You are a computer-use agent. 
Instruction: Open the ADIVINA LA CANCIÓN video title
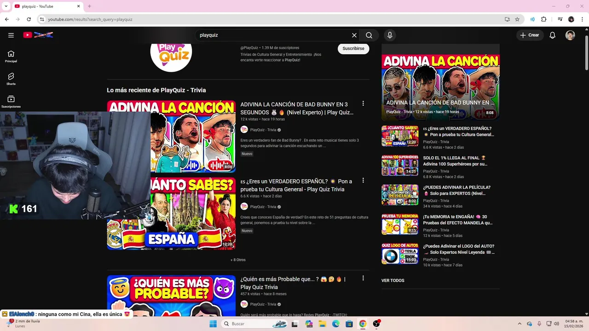[x=297, y=108]
